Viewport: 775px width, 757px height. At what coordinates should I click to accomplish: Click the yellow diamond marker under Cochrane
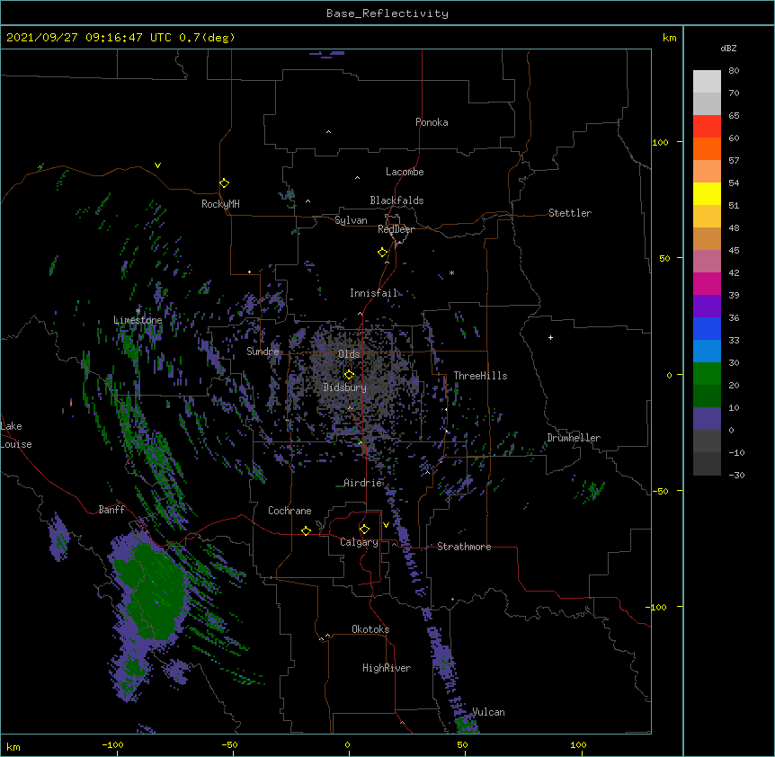[x=306, y=530]
